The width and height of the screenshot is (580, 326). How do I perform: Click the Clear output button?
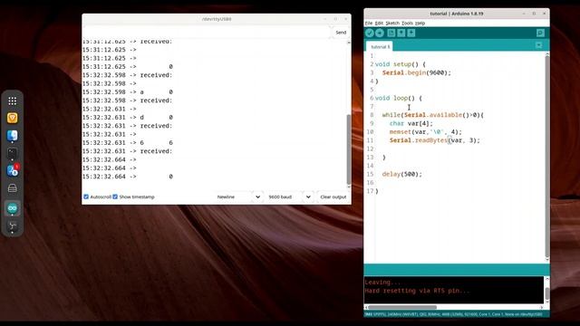333,197
